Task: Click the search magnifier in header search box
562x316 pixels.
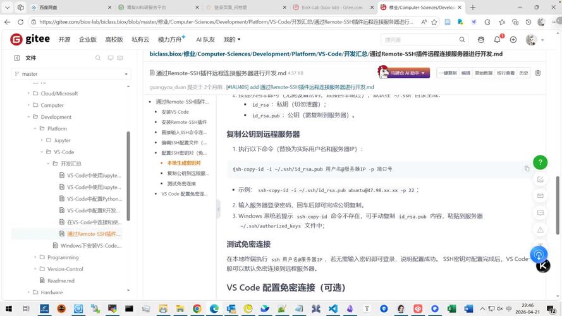Action: 462,39
